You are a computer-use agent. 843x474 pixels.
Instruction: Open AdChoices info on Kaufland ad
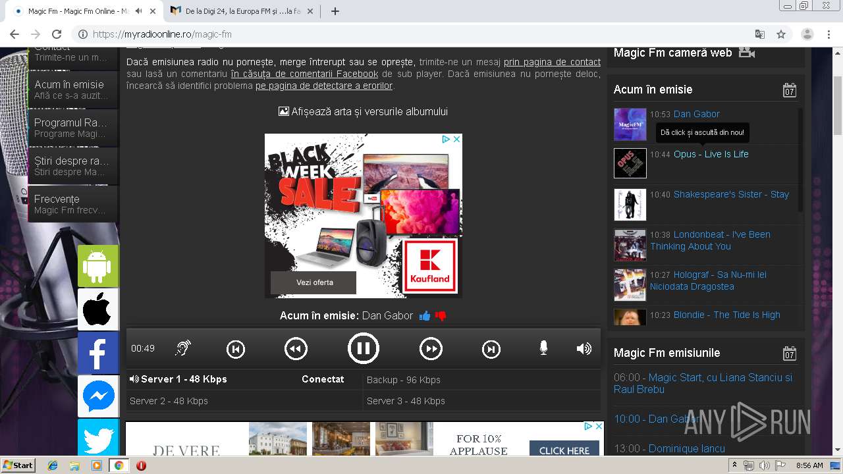point(446,140)
